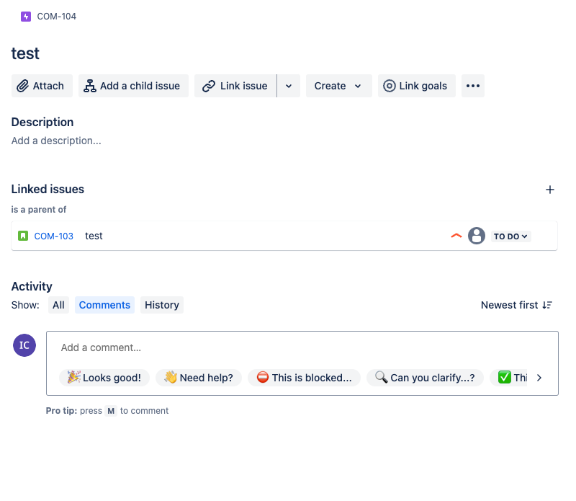Screen dimensions: 576x501
Task: Add a child issue
Action: (133, 86)
